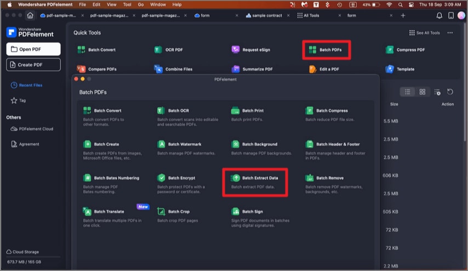The image size is (468, 271).
Task: Open the user profile avatar
Action: pos(461,15)
